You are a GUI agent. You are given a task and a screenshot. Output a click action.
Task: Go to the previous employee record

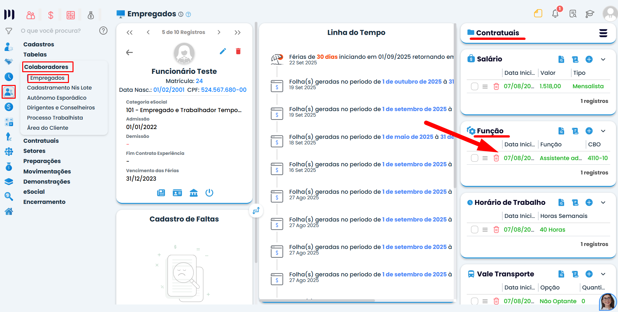(148, 32)
